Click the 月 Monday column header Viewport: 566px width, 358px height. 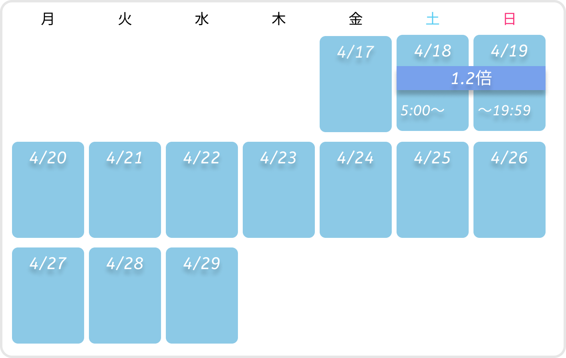pos(48,19)
